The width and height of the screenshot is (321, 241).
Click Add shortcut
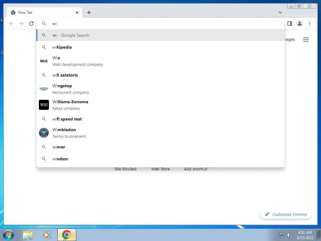pos(196,169)
